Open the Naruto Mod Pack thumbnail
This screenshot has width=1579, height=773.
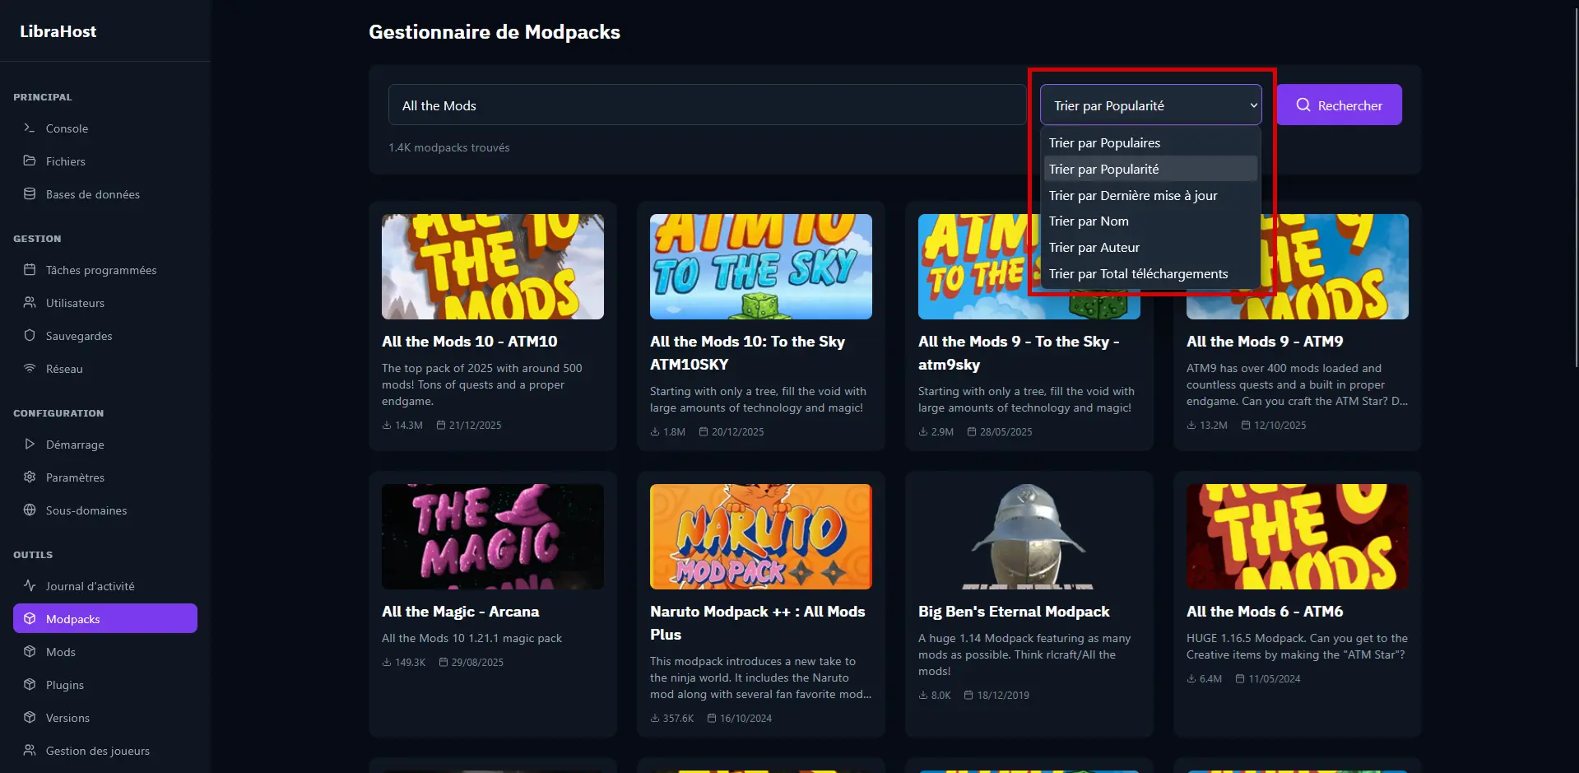[x=760, y=537]
